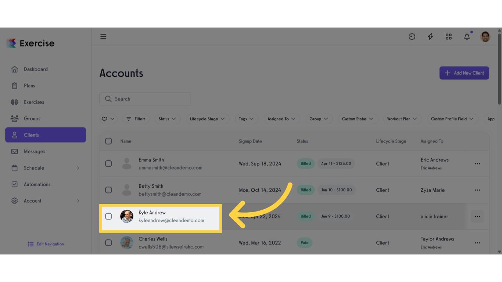Viewport: 502px width, 282px height.
Task: Open the apps grid icon in header
Action: tap(448, 36)
